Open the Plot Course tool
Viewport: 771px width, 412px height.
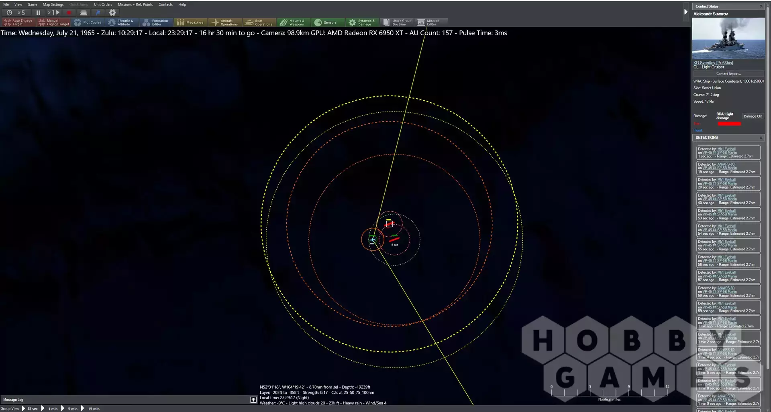click(88, 22)
